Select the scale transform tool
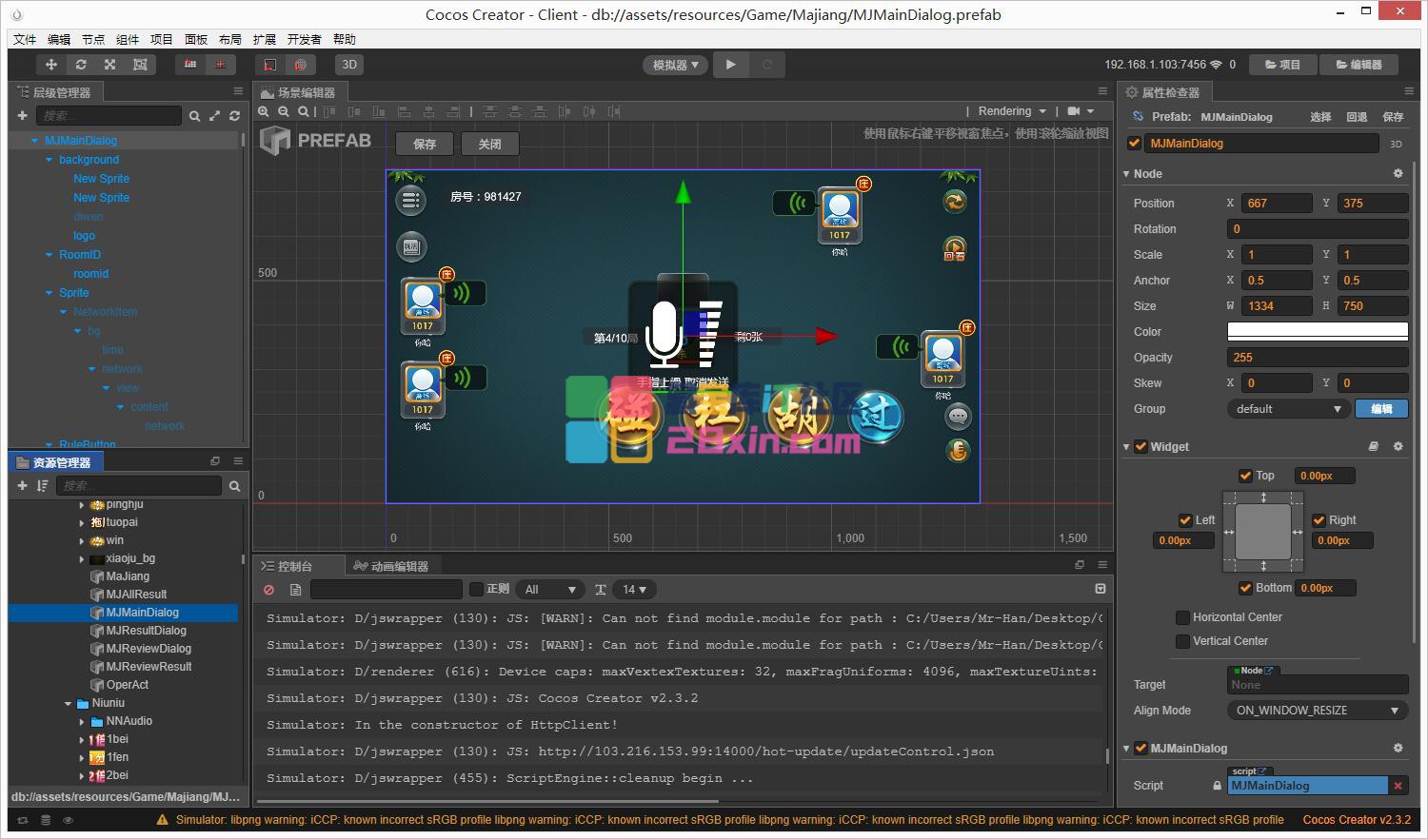 click(x=110, y=65)
